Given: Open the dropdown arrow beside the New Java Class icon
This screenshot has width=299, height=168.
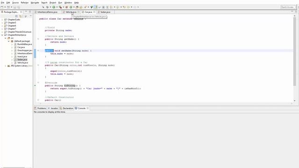Looking at the screenshot, I should pos(74,7).
